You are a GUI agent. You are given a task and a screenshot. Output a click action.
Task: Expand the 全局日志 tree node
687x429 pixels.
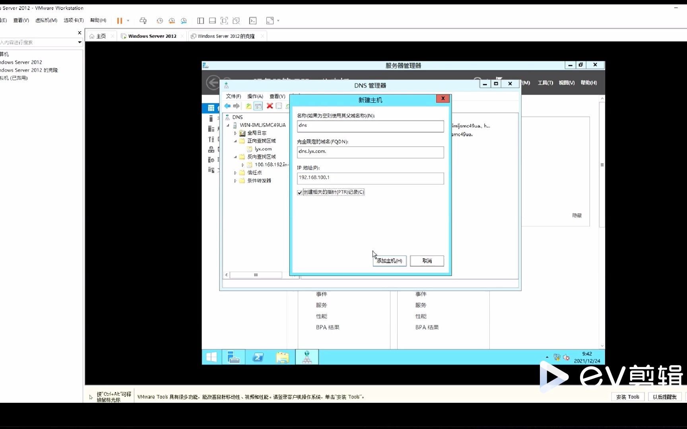pos(235,133)
